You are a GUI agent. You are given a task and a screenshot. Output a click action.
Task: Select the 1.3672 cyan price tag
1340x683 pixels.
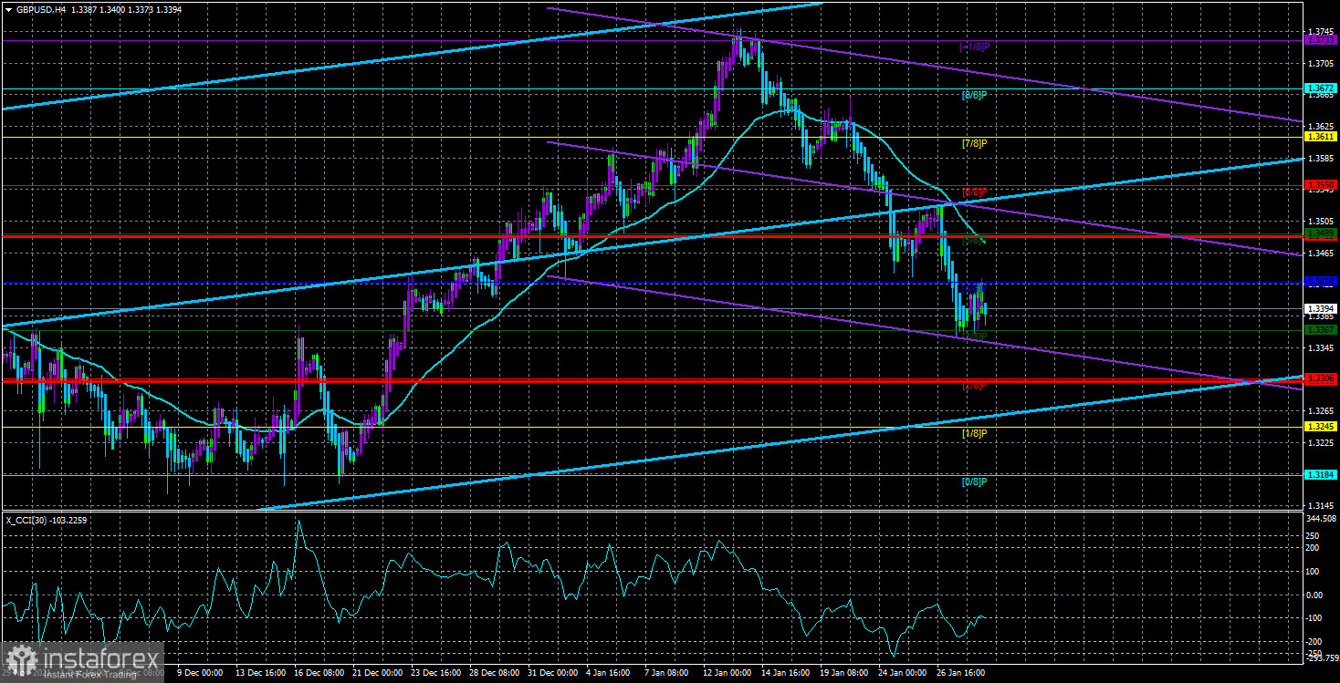click(x=1321, y=88)
